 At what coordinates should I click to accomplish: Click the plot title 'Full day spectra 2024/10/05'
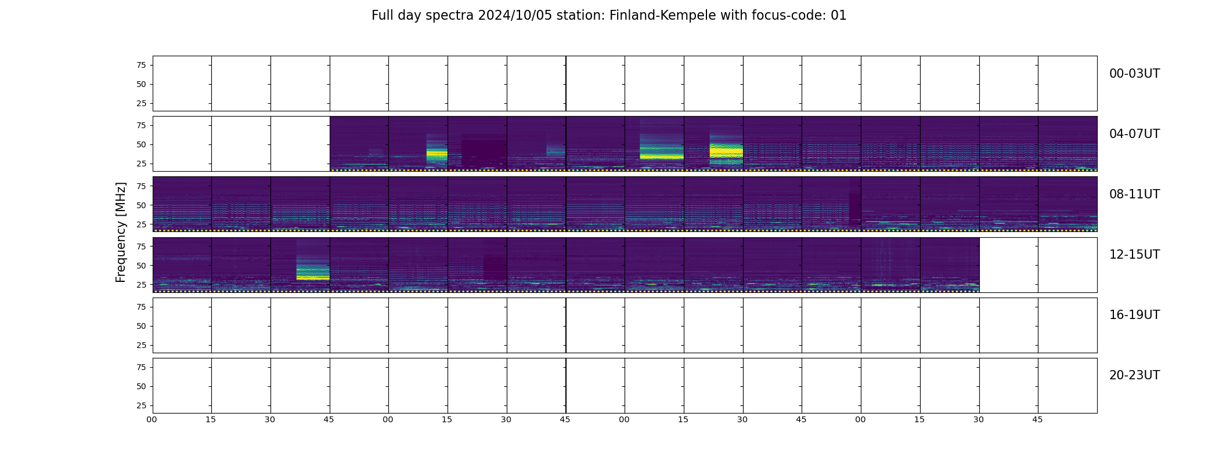462,16
